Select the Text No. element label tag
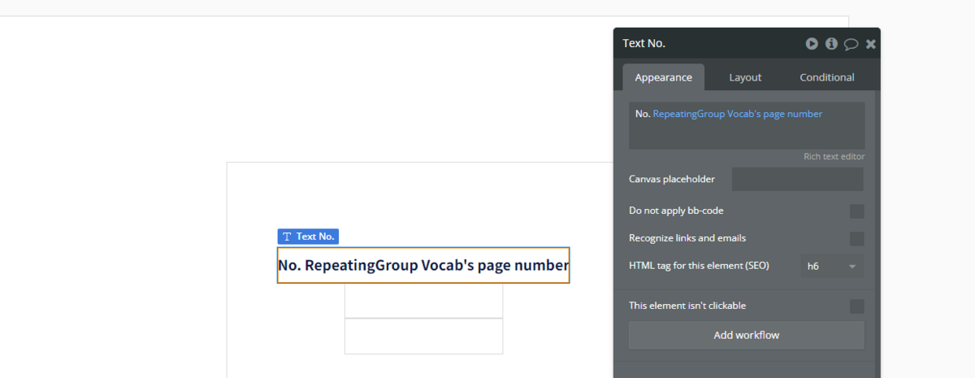Viewport: 975px width, 378px height. [308, 237]
